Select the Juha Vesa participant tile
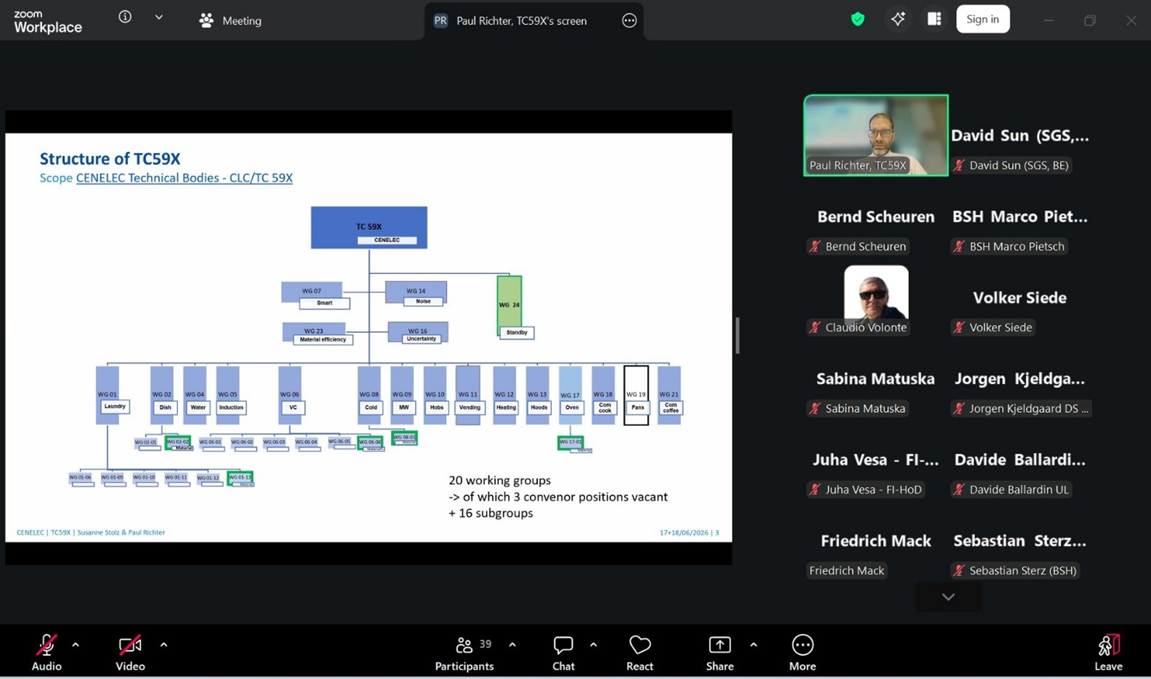This screenshot has height=679, width=1151. (x=876, y=459)
